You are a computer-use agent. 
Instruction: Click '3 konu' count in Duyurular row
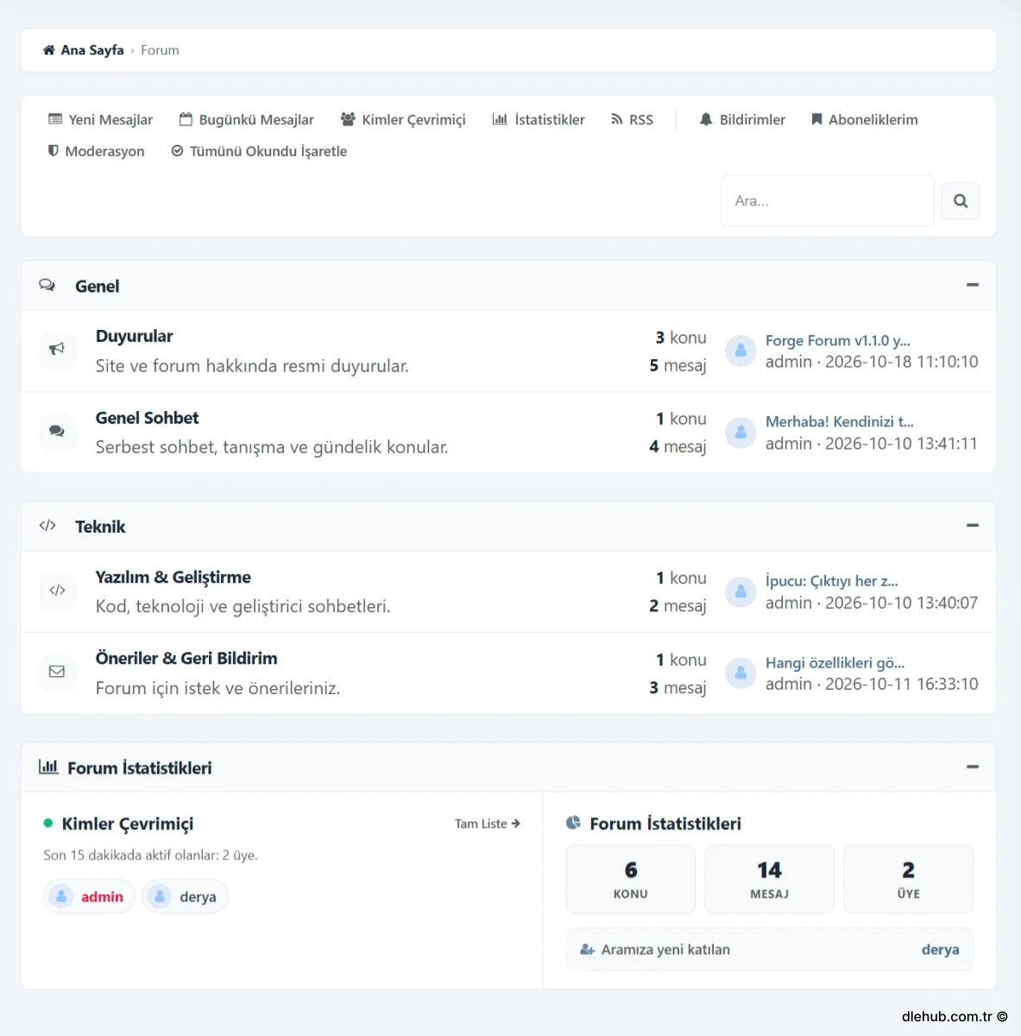click(x=681, y=338)
